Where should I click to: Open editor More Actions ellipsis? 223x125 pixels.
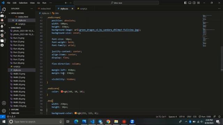(219, 9)
